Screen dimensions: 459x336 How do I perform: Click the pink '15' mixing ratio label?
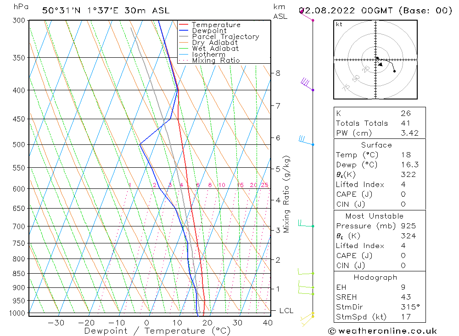[x=241, y=185]
